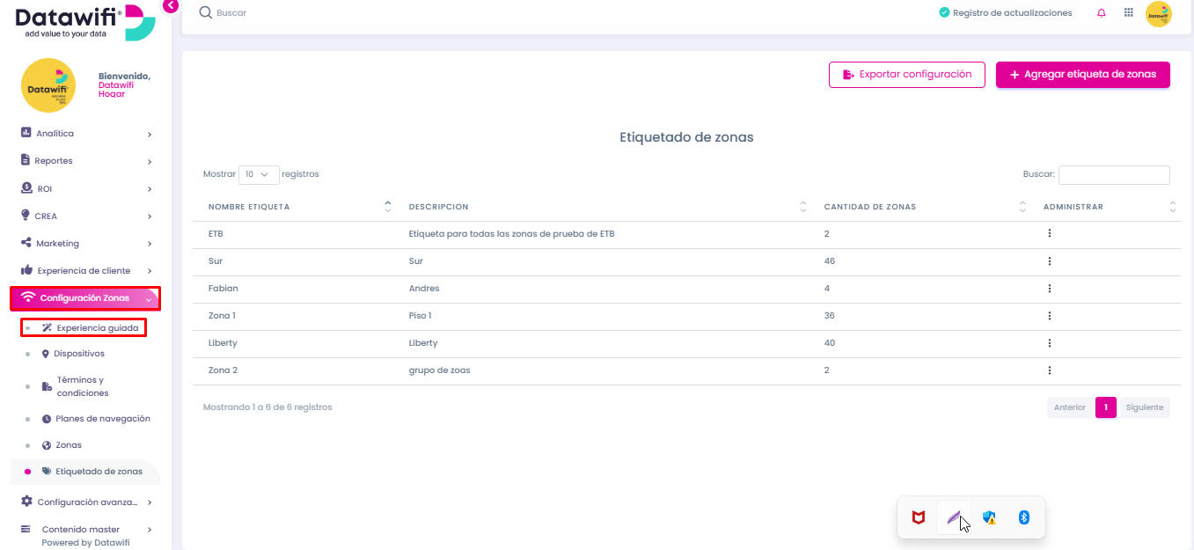Open row actions for Zona 2
This screenshot has height=550, width=1194.
1050,370
